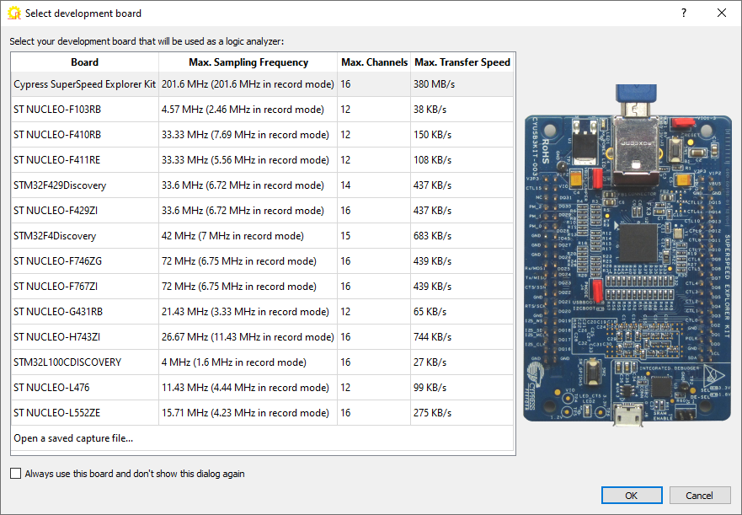Screen dimensions: 742x515
Task: Select ST NUCLEO-L552ZE board
Action: 262,413
